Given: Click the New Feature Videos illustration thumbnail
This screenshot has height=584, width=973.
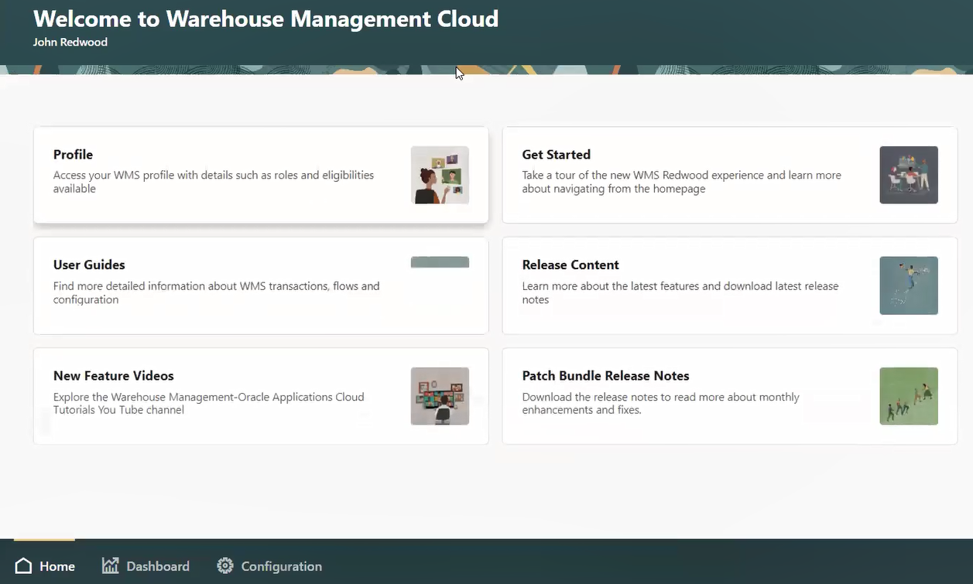Looking at the screenshot, I should (440, 396).
